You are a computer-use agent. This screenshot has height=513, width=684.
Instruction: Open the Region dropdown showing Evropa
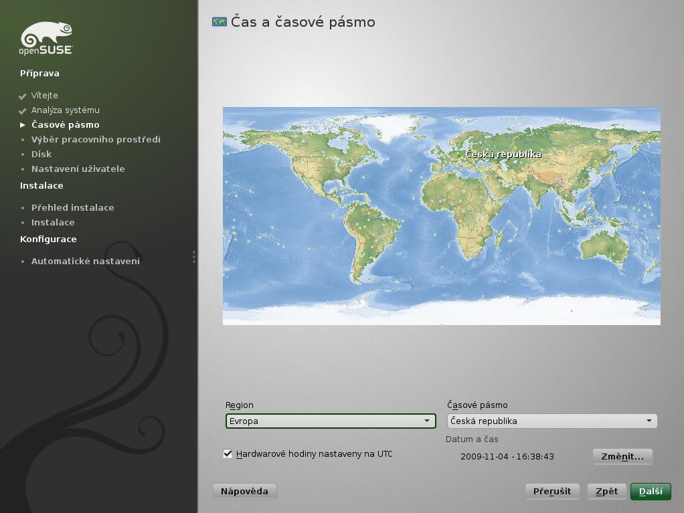331,421
